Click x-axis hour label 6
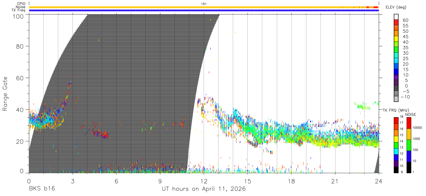The image size is (426, 196). tap(116, 181)
